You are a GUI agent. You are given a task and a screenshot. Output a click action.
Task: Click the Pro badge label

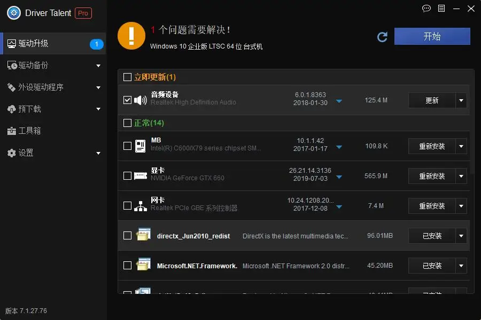pos(83,13)
